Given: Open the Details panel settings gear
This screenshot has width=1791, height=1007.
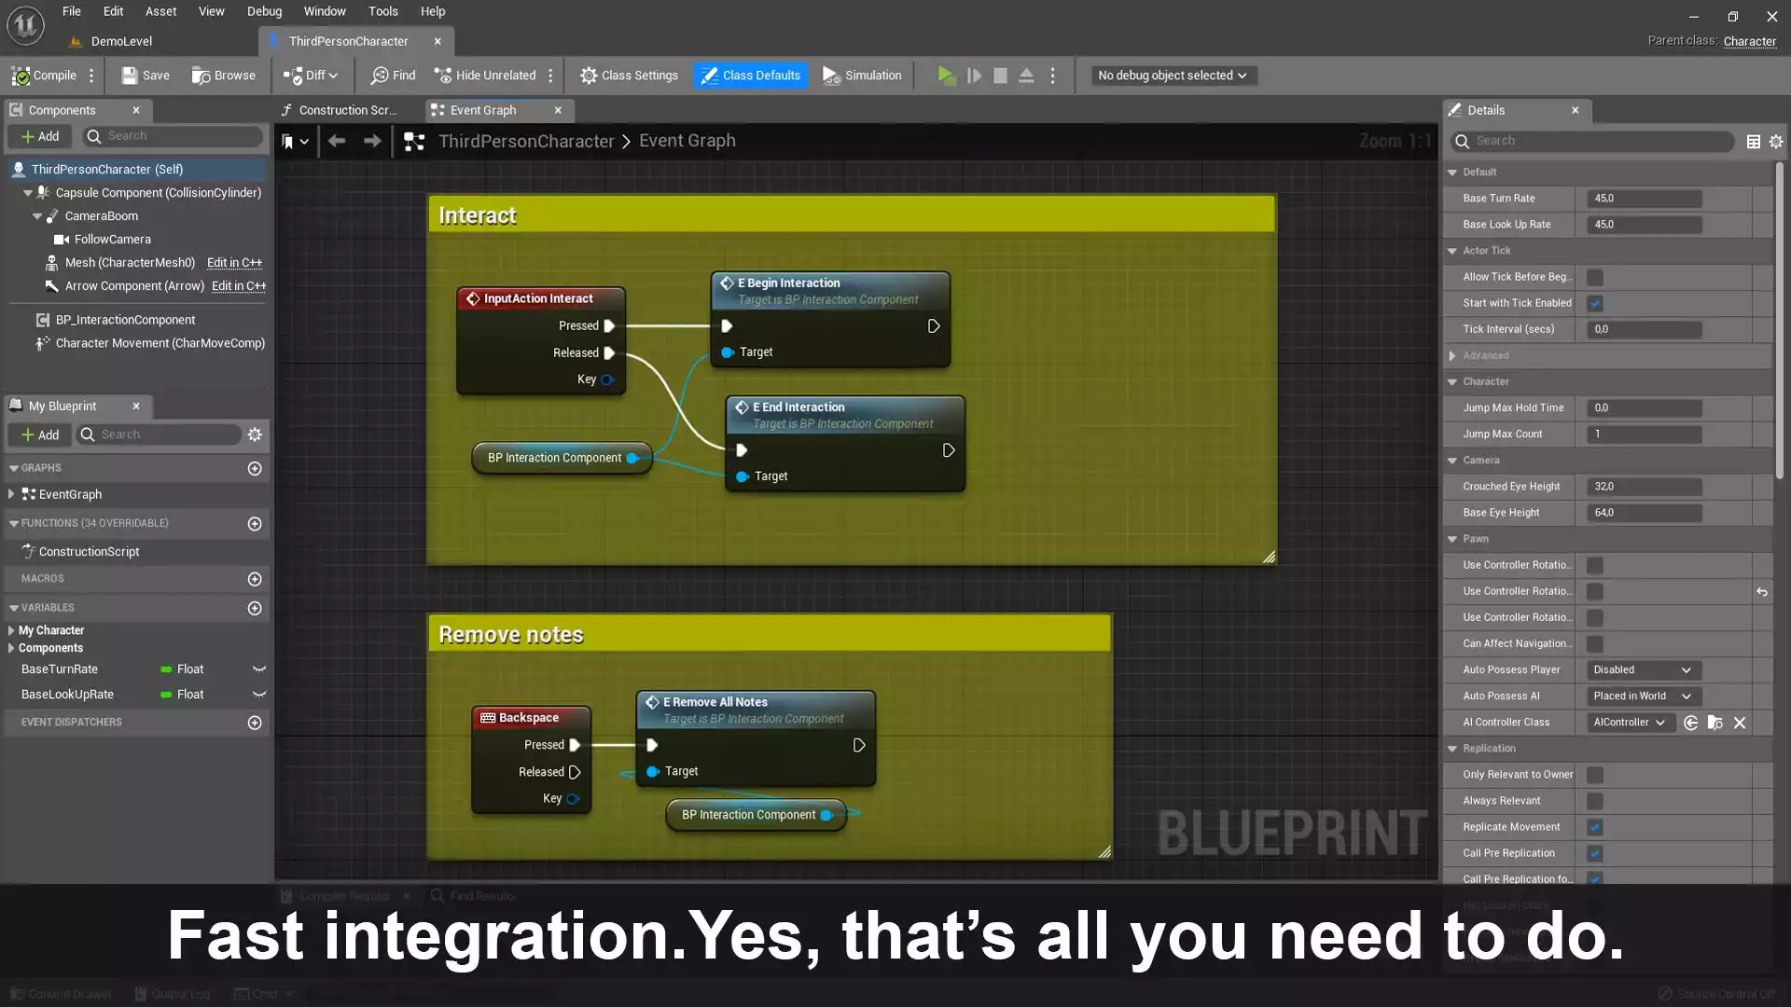Looking at the screenshot, I should coord(1776,142).
